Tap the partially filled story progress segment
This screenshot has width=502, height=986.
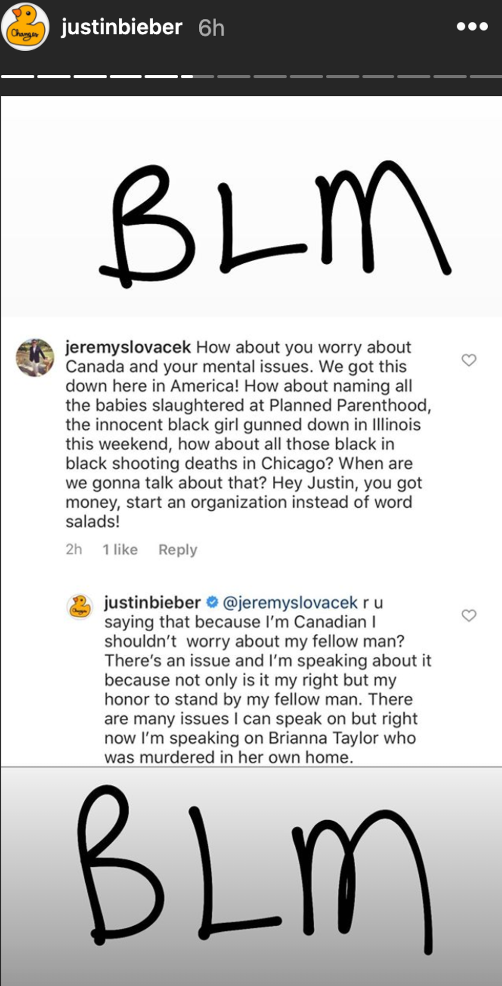pos(197,77)
